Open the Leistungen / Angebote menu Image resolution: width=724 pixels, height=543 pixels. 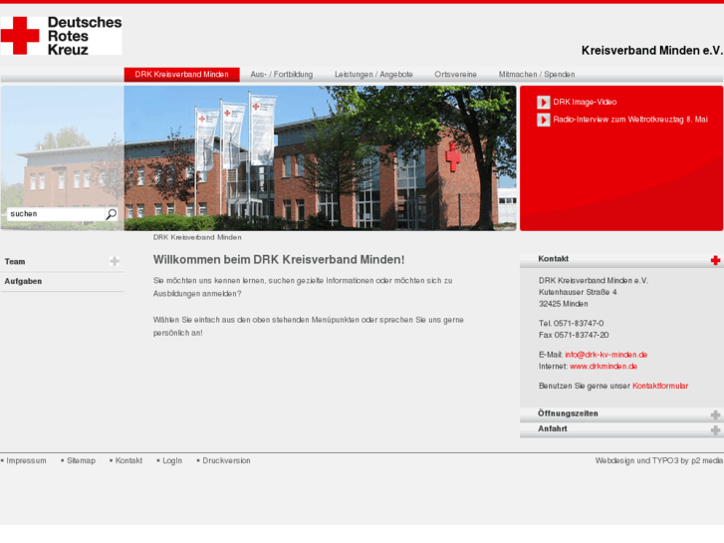(373, 75)
